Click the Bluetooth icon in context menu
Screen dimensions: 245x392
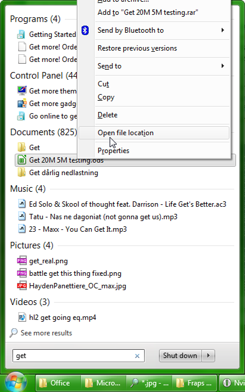(85, 30)
